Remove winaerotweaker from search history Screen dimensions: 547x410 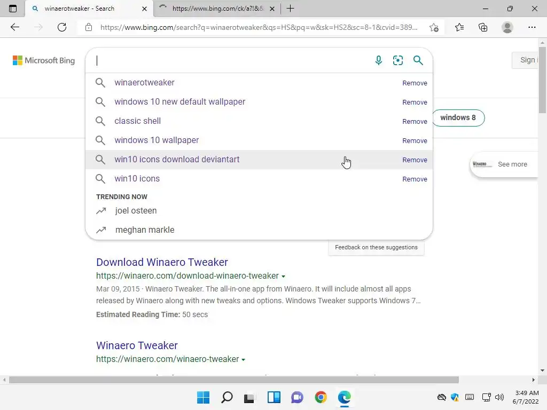coord(415,83)
